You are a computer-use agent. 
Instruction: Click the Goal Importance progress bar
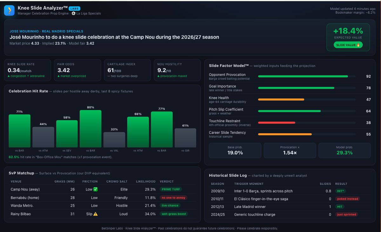(x=307, y=88)
